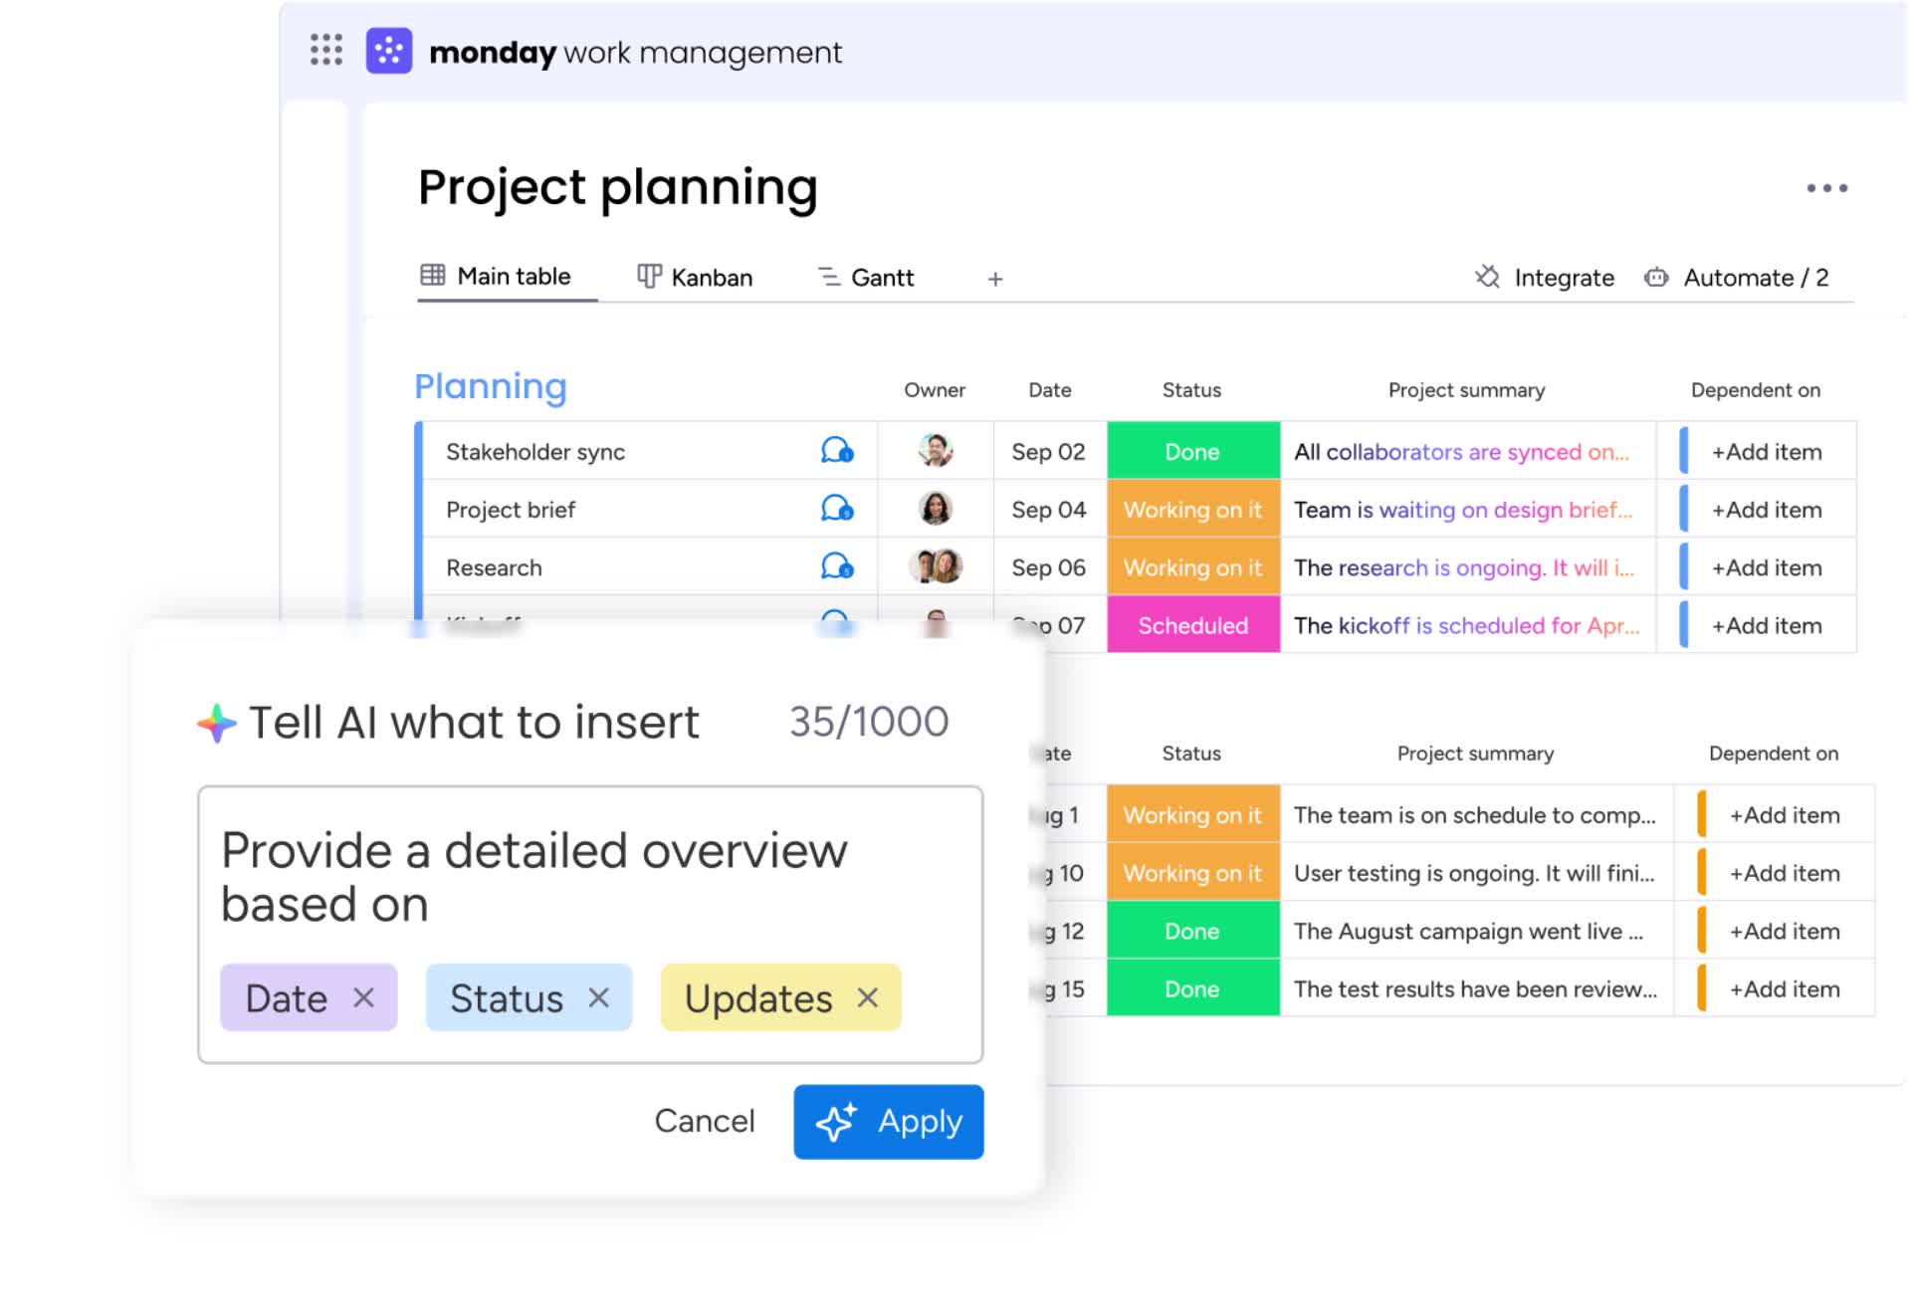Open the Research row updates icon

pos(836,567)
